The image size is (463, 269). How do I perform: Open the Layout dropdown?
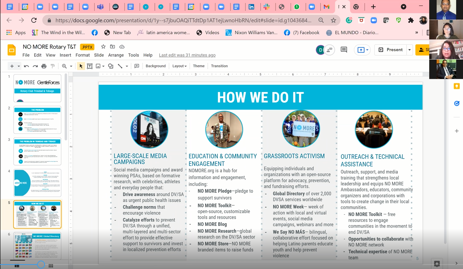click(x=179, y=66)
